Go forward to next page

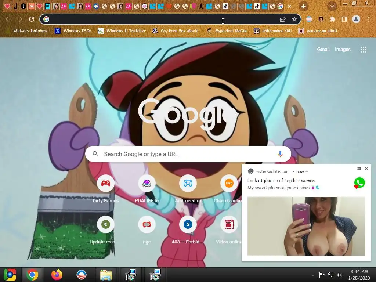coord(20,19)
